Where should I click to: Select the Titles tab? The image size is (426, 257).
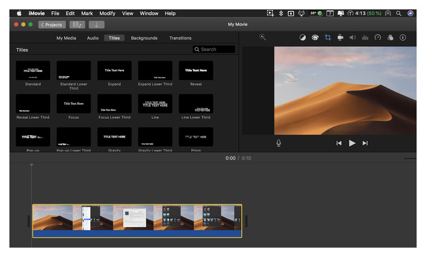[114, 38]
